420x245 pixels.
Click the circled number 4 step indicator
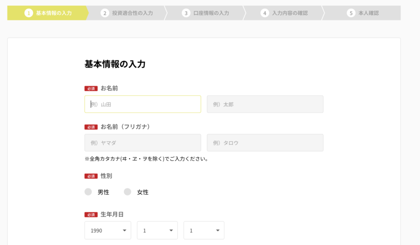coord(266,13)
